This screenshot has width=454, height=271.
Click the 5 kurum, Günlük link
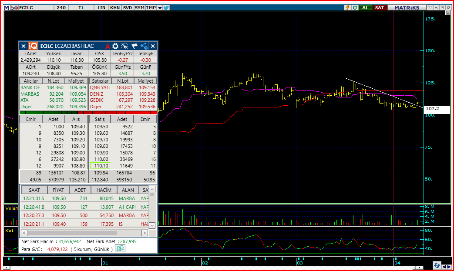92,249
